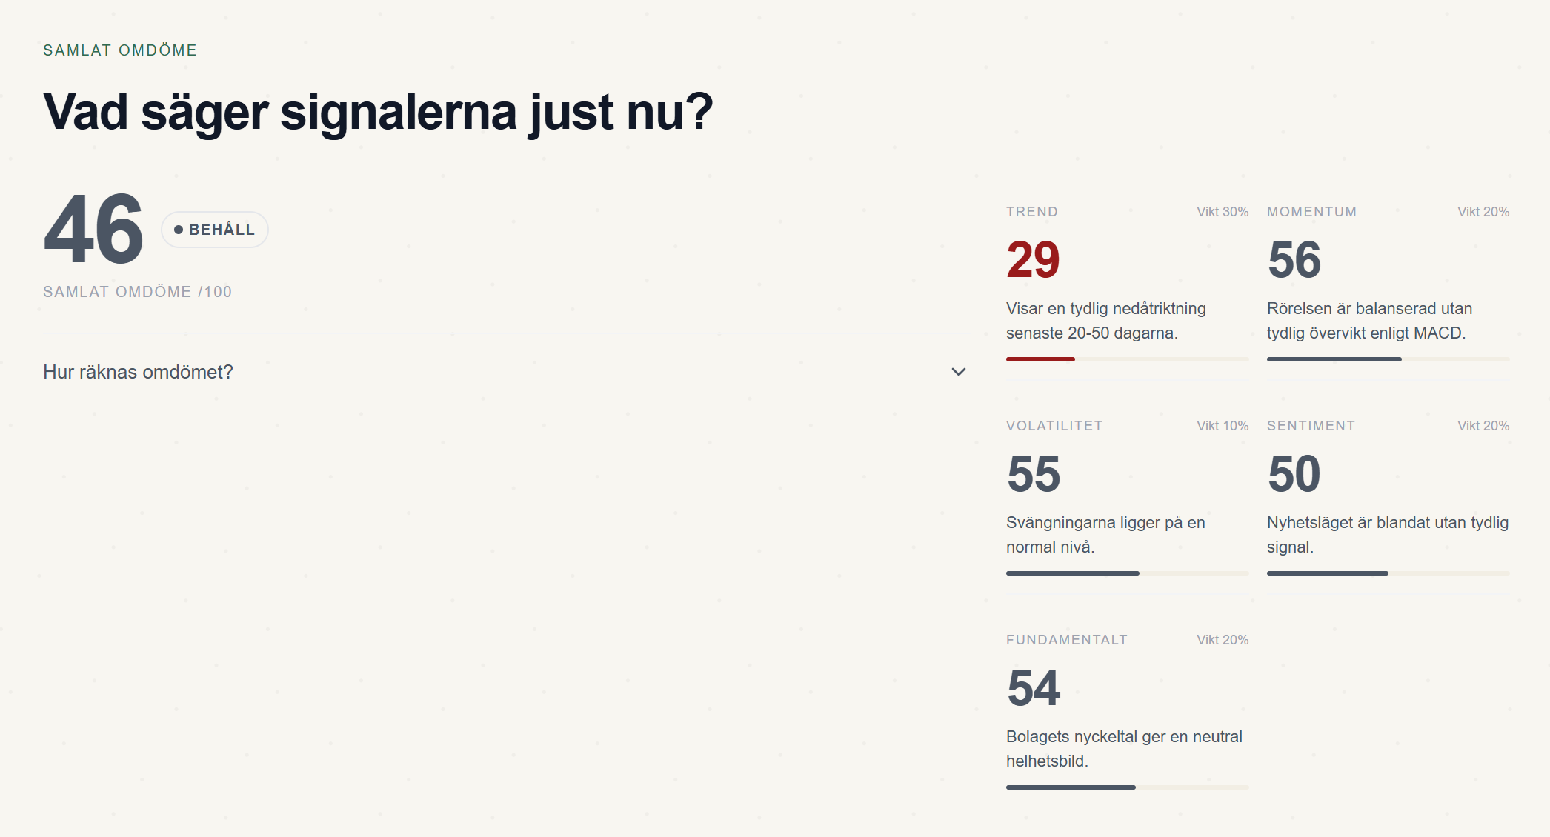Click the dot icon in BEHÅLL badge
The width and height of the screenshot is (1550, 837).
(179, 230)
